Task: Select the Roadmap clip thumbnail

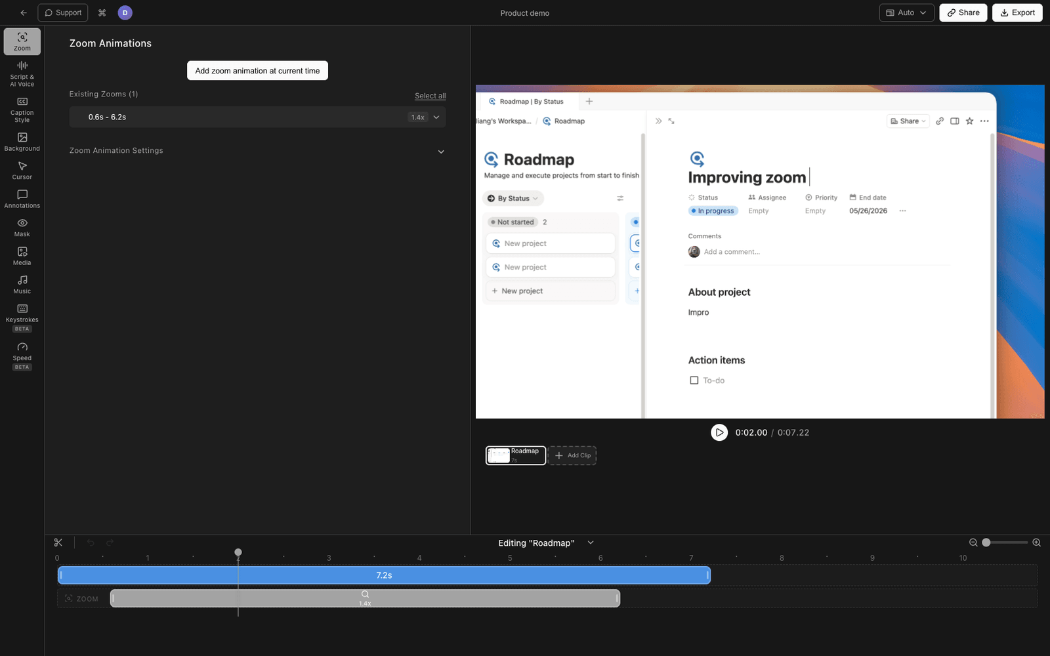Action: 516,455
